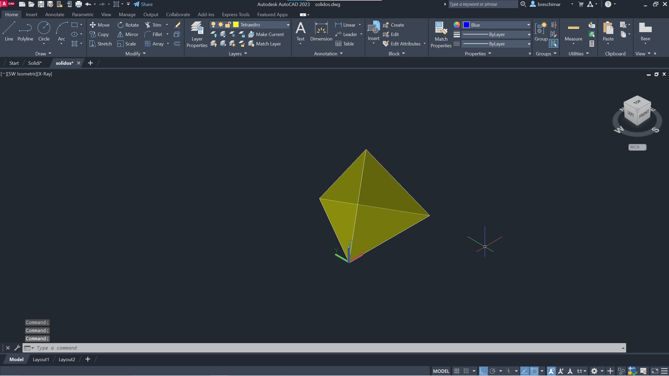Click the Insert block tool
The width and height of the screenshot is (669, 376).
coord(373,31)
